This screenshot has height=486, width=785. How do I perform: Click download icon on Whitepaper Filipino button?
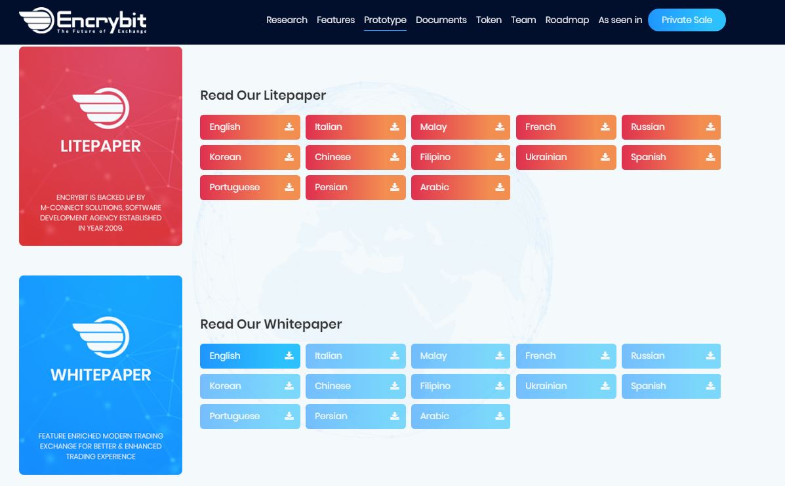(x=500, y=386)
